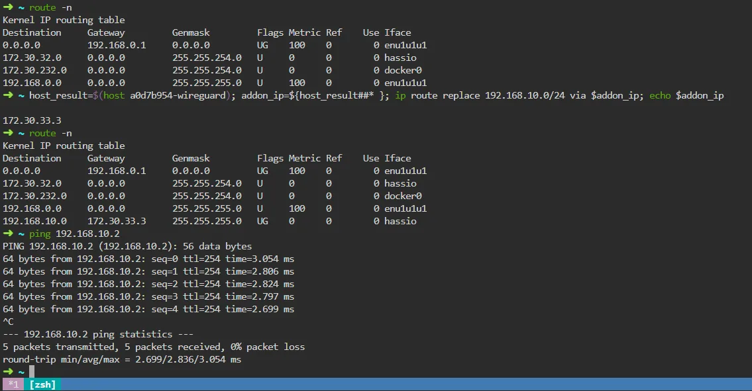Click the ^C interrupt marker
The width and height of the screenshot is (752, 391).
click(8, 322)
